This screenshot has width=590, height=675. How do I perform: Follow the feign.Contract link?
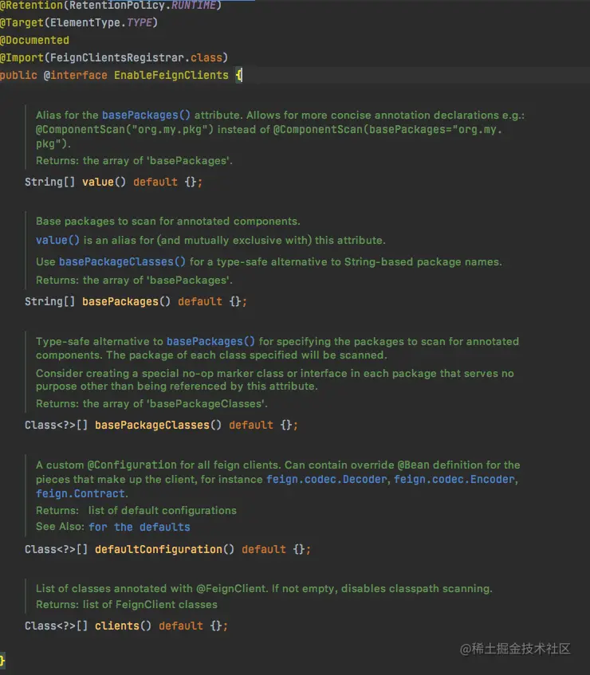pyautogui.click(x=81, y=493)
